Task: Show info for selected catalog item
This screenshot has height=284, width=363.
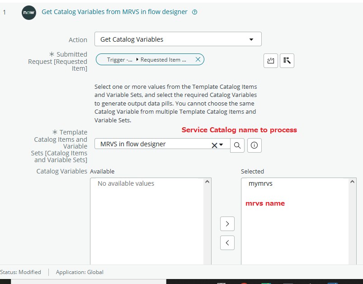Action: (x=254, y=145)
